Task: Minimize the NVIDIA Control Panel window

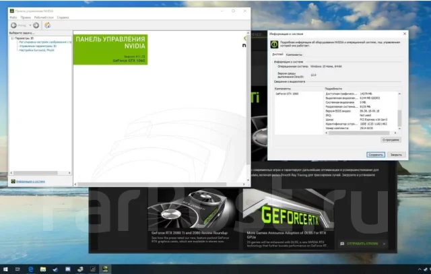Action: click(x=222, y=11)
